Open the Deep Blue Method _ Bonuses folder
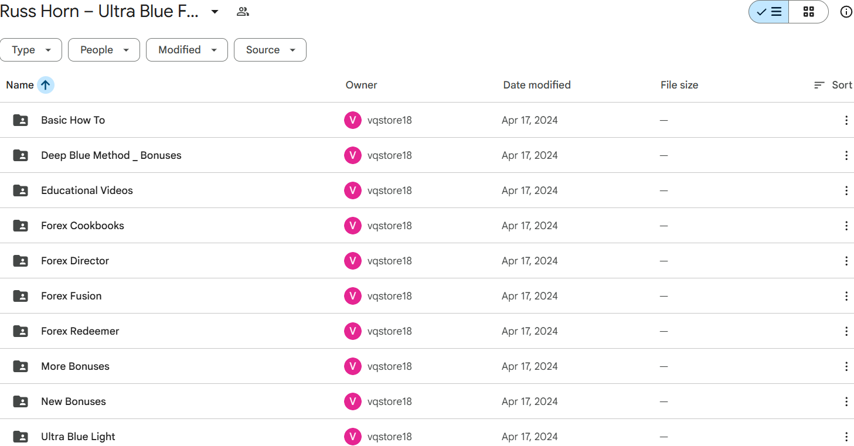The image size is (854, 446). point(111,155)
